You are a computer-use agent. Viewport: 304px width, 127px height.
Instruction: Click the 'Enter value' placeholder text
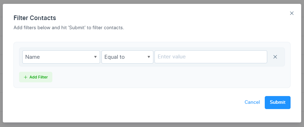[172, 57]
